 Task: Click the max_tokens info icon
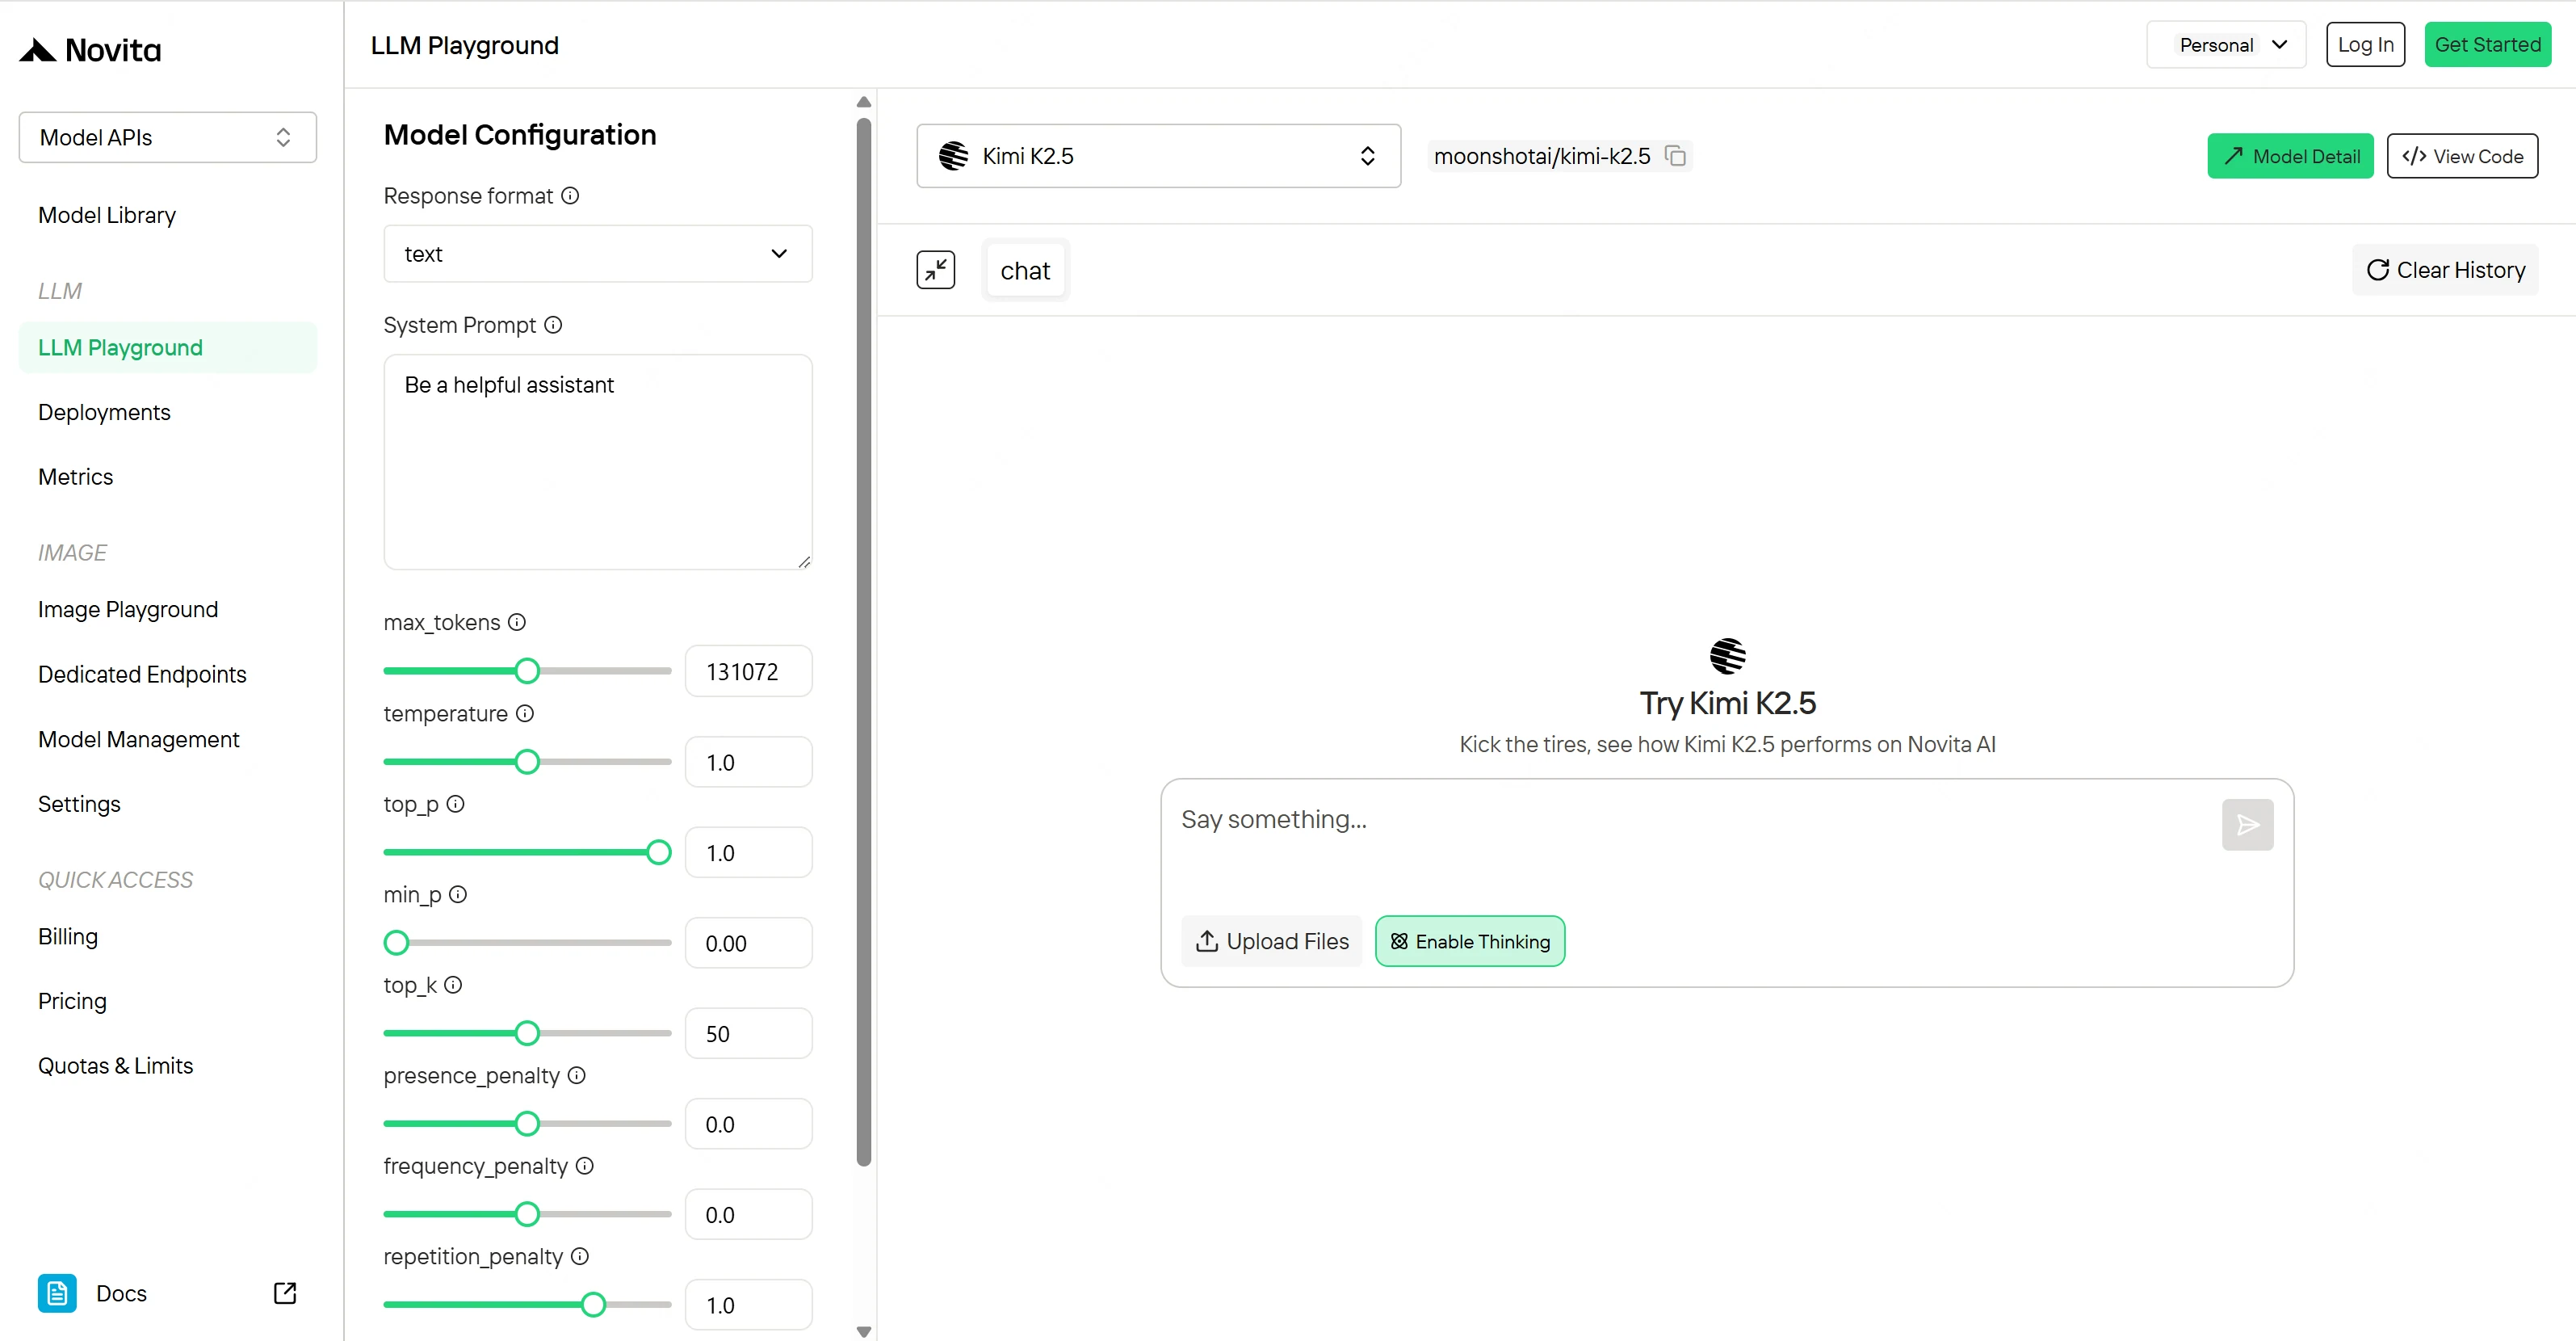517,623
